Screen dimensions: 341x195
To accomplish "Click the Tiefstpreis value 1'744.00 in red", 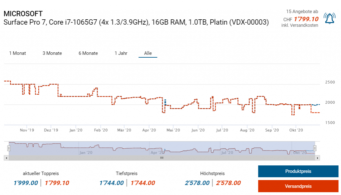I will click(143, 183).
